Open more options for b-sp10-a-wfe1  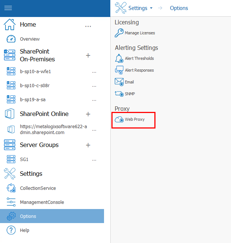[94, 72]
